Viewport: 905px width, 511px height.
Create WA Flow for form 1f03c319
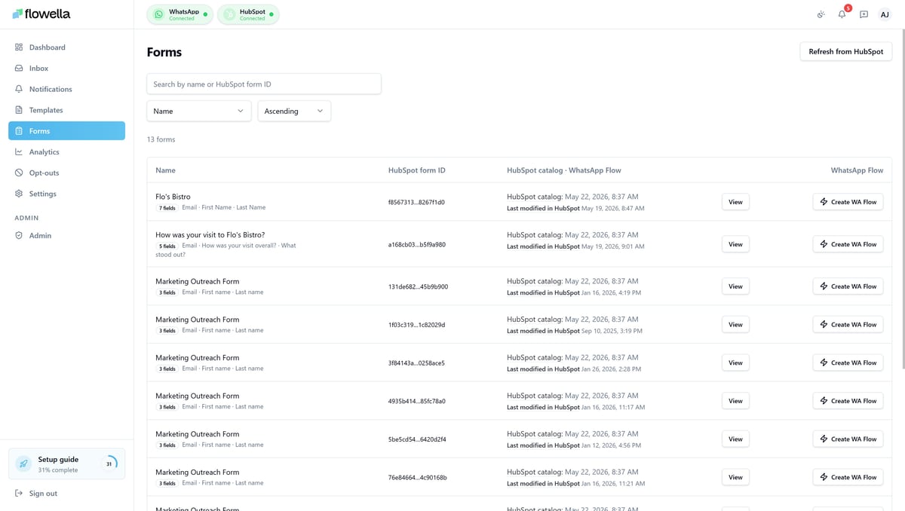848,324
